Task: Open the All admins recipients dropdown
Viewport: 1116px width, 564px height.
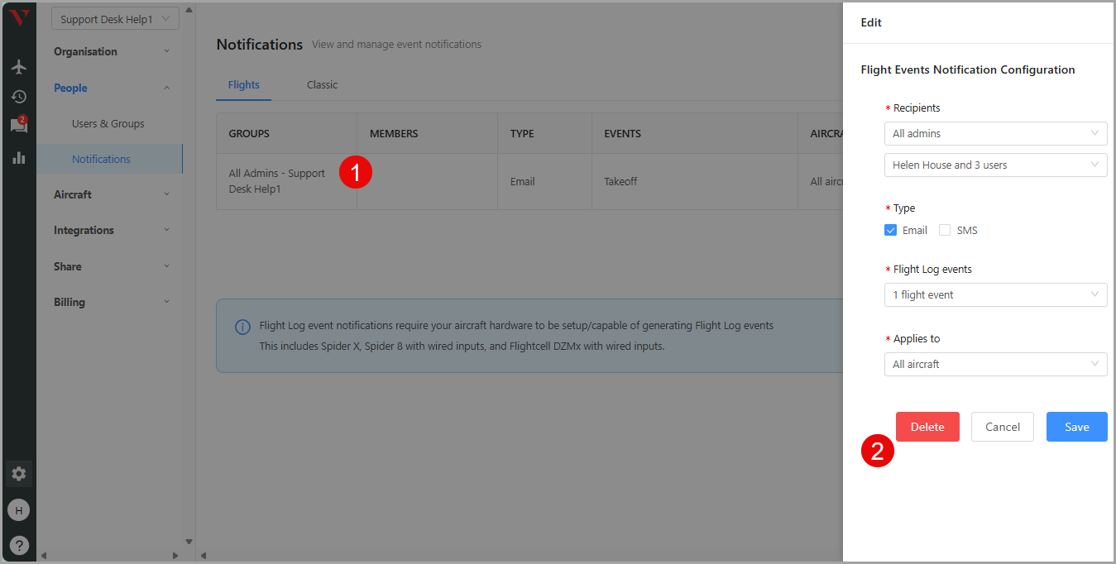Action: point(995,133)
